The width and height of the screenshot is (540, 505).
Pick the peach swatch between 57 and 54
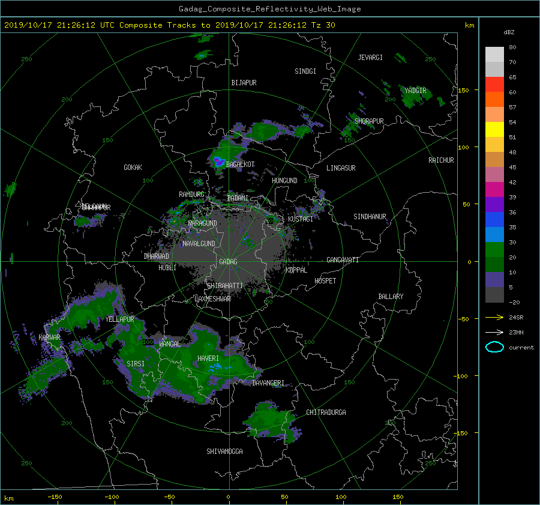tap(494, 115)
